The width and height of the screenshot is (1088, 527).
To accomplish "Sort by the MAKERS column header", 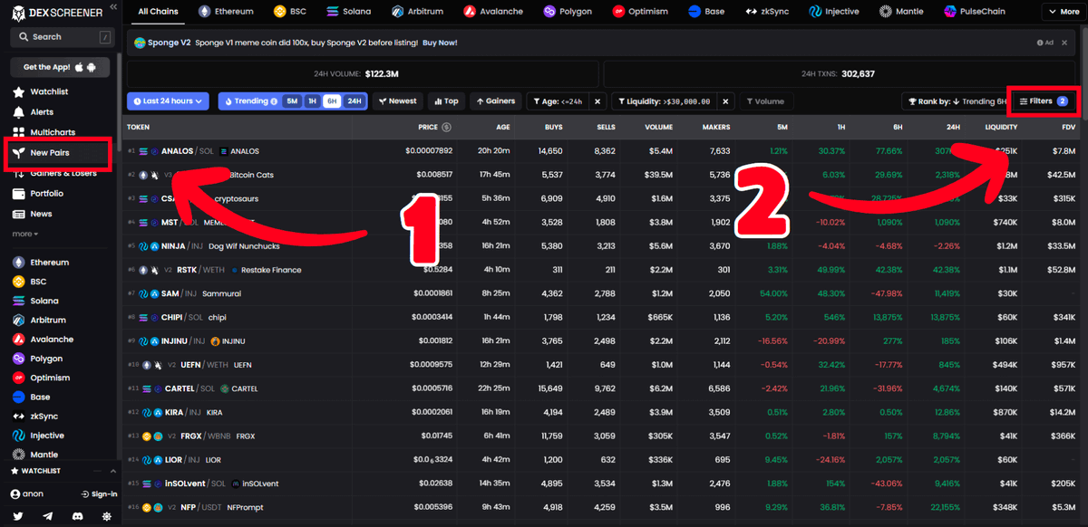I will (715, 127).
